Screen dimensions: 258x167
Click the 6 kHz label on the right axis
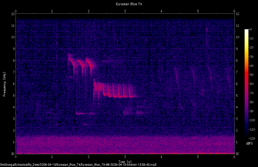point(236,83)
